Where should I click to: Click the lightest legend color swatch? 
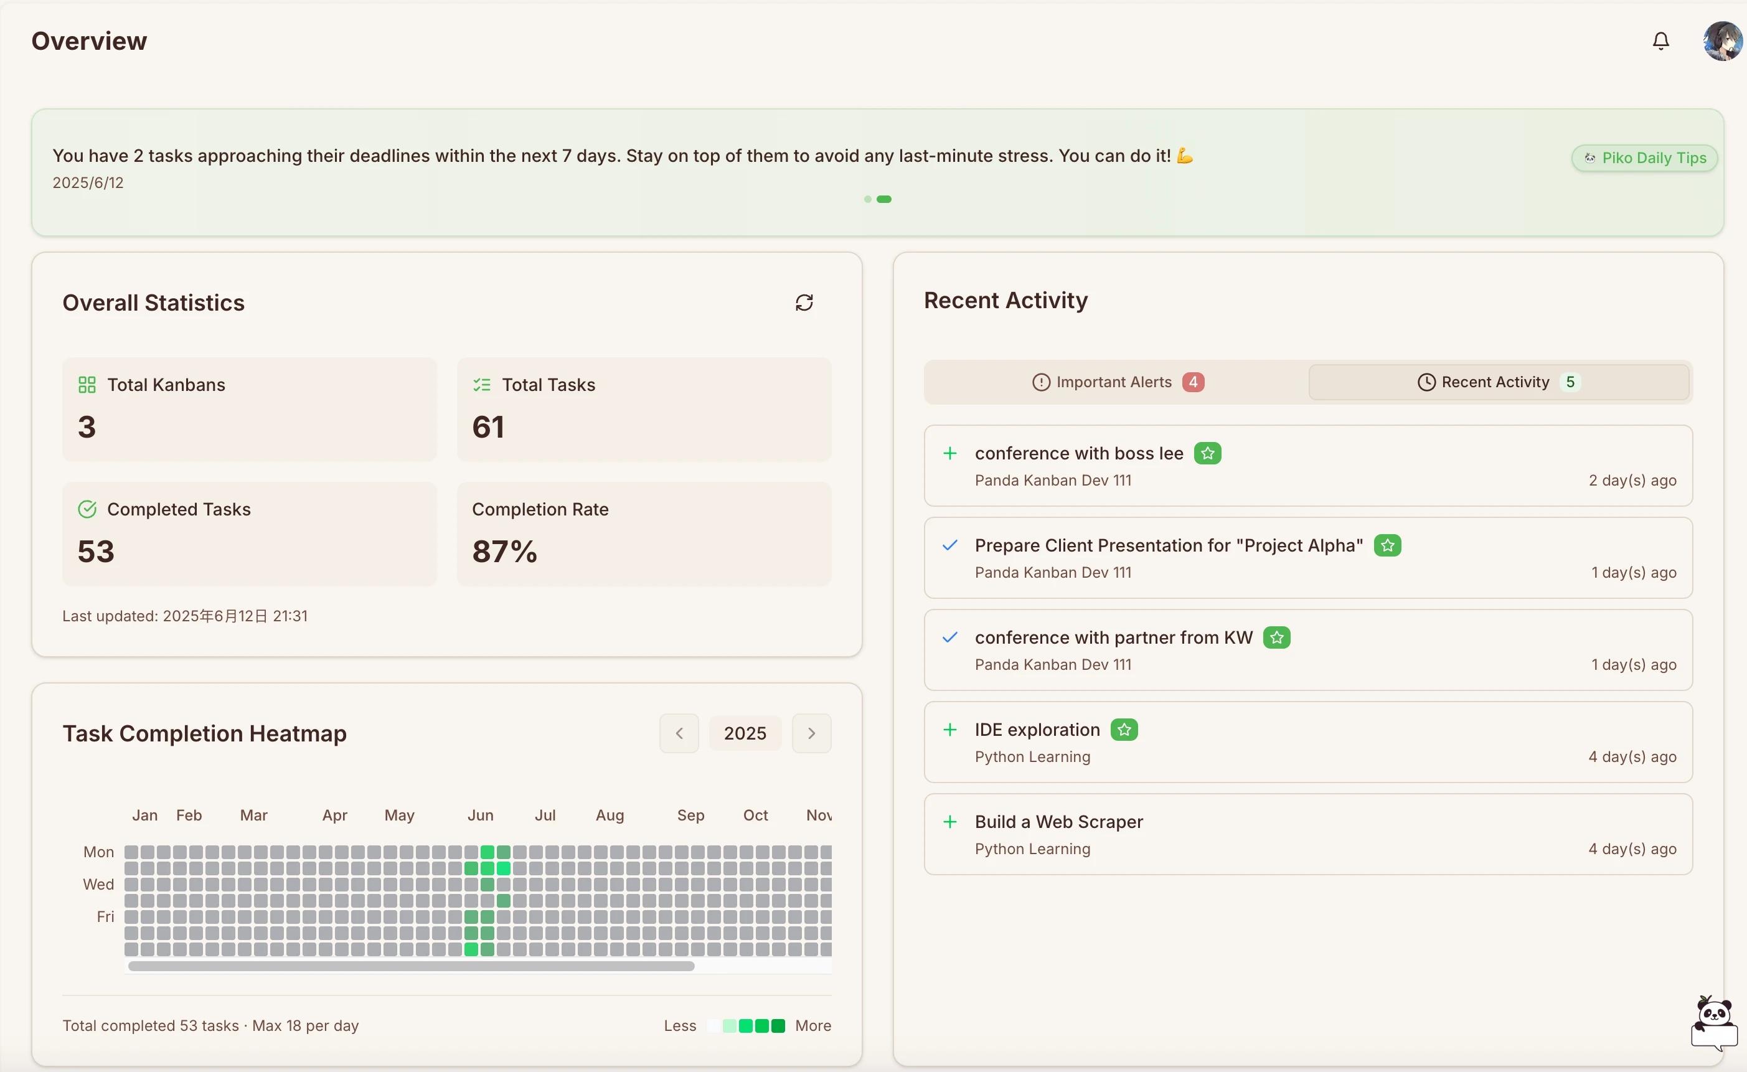pos(712,1026)
